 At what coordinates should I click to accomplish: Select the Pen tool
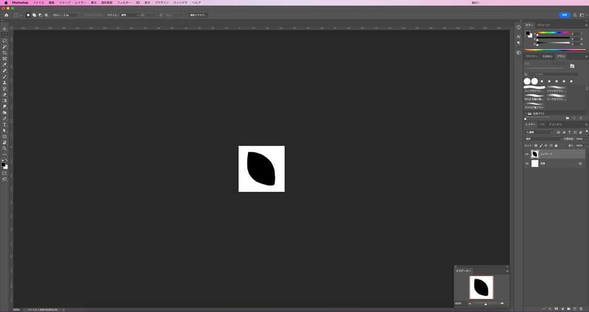coord(4,118)
